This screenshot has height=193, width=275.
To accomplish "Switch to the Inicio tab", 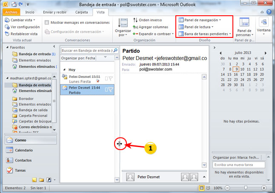I will pos(30,12).
